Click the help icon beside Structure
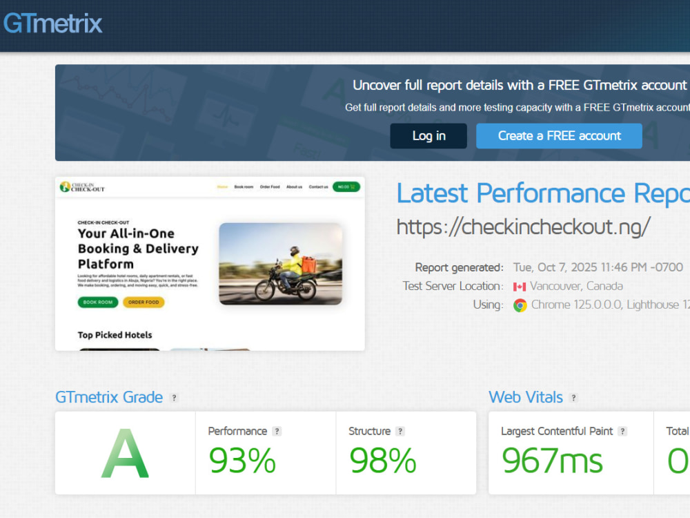Viewport: 690px width, 518px height. click(x=400, y=431)
